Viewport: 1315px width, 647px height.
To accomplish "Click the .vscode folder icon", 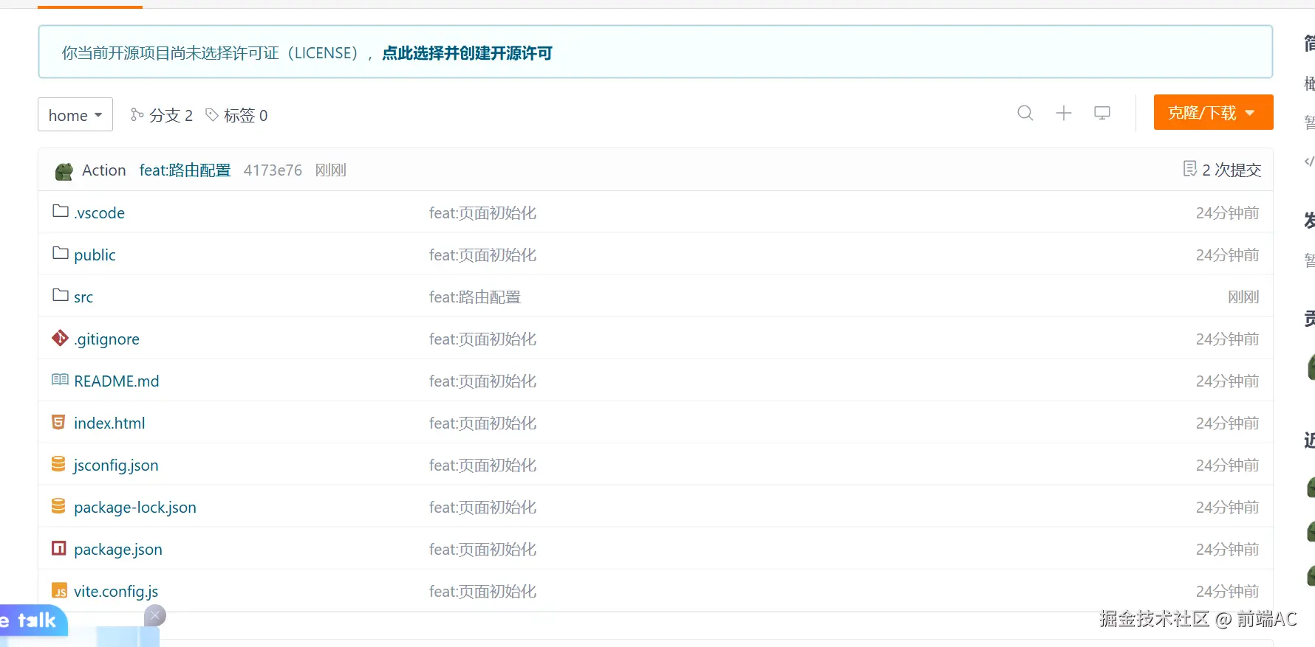I will (61, 212).
